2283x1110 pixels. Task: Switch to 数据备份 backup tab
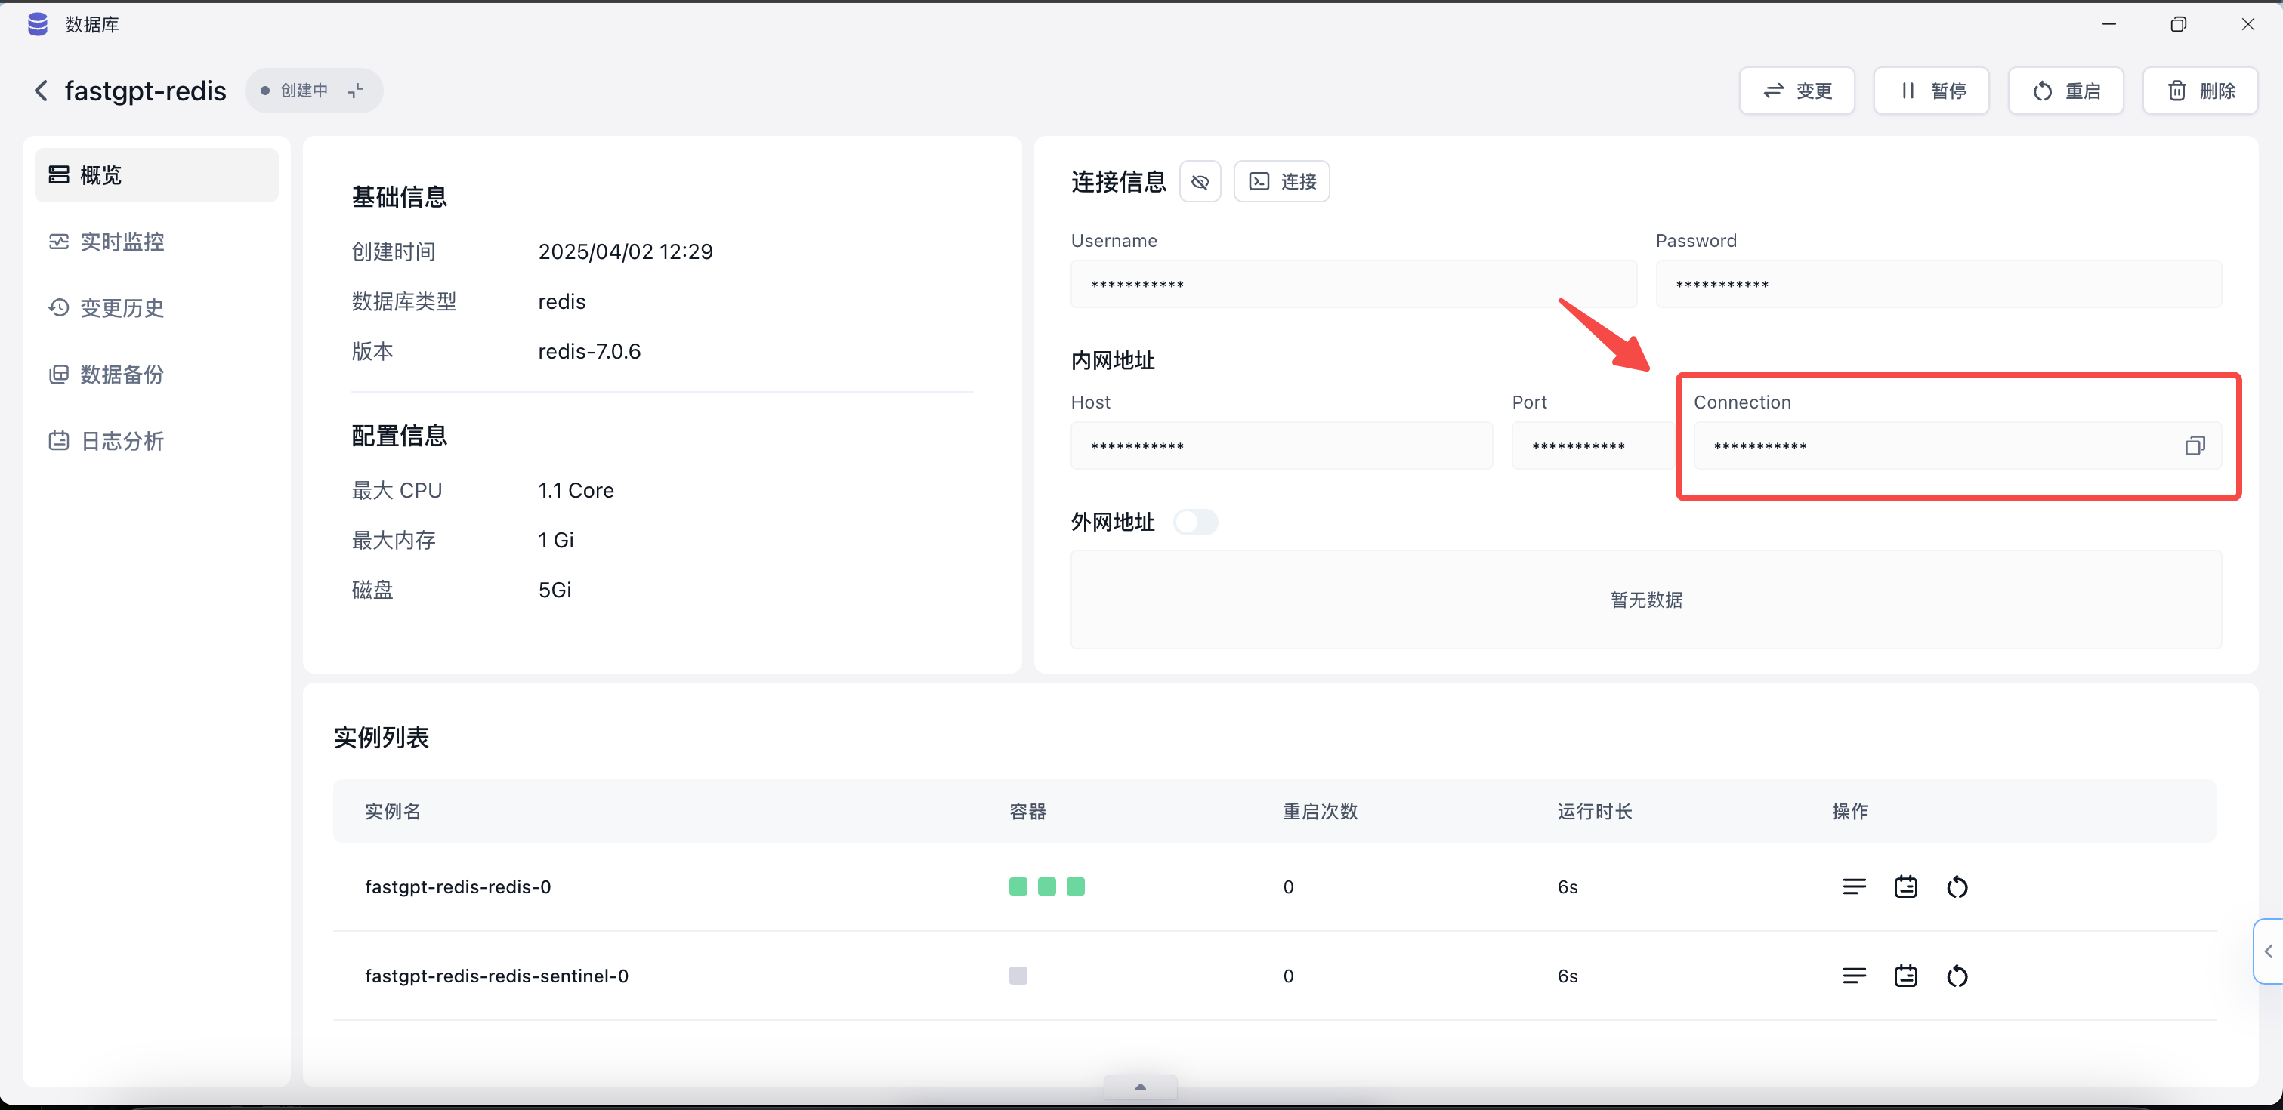(x=122, y=375)
